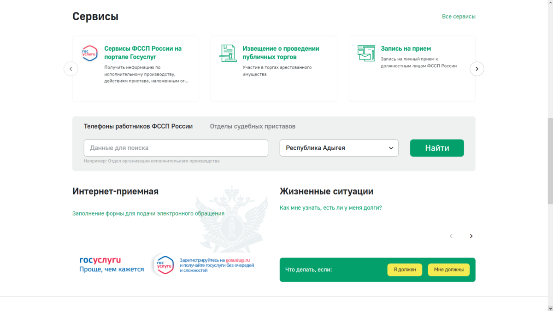Open Сервисы ФССП России на портале Госуслуг

coord(143,53)
